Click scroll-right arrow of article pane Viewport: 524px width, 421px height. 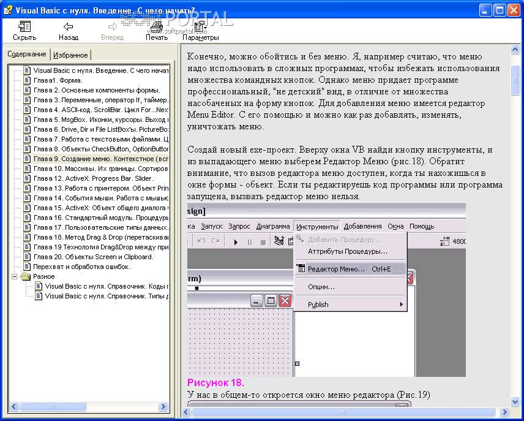pyautogui.click(x=504, y=412)
